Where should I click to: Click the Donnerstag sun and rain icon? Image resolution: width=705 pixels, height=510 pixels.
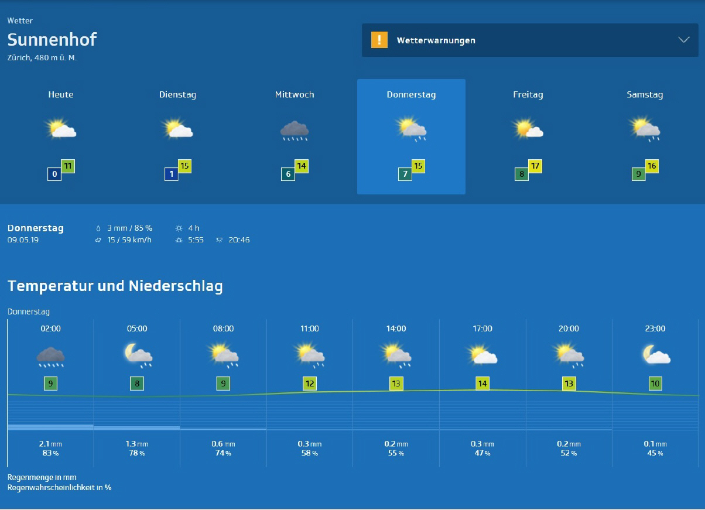click(x=411, y=129)
